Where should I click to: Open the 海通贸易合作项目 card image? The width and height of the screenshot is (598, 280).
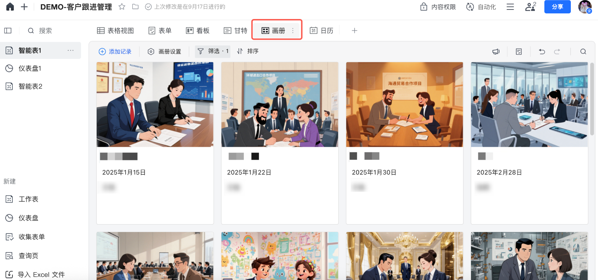pyautogui.click(x=405, y=105)
